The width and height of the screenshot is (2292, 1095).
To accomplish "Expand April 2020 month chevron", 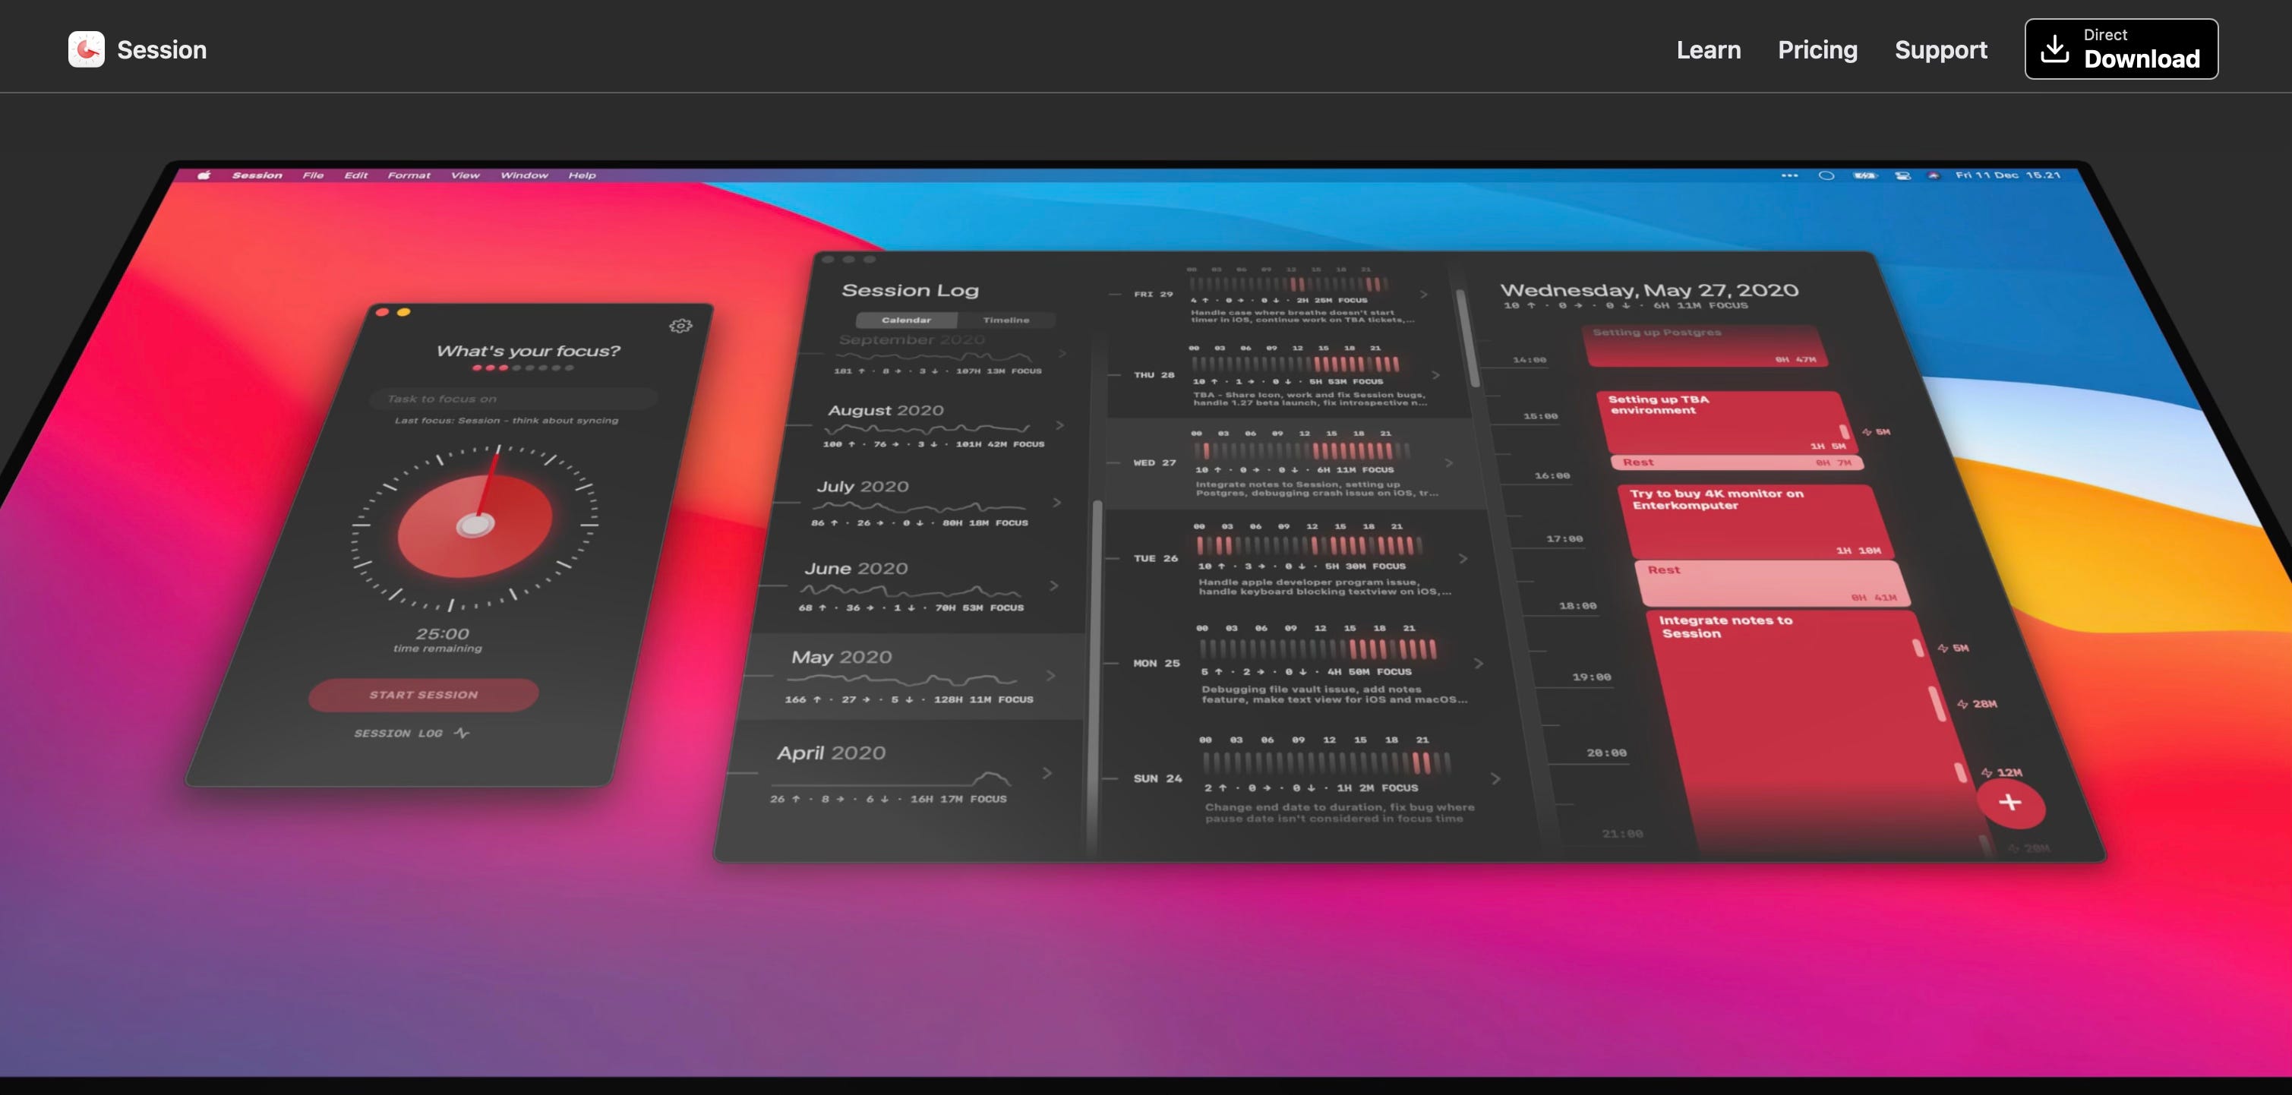I will (1047, 773).
